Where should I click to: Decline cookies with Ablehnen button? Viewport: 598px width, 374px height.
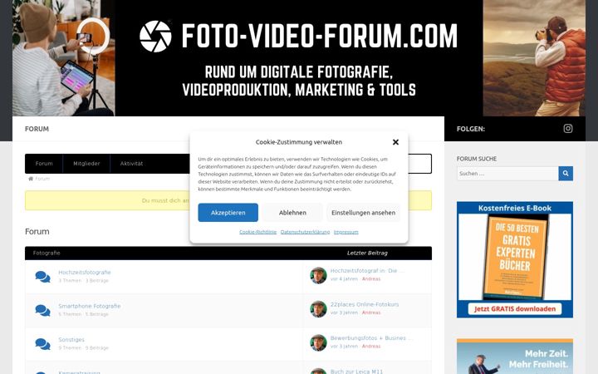pos(292,213)
